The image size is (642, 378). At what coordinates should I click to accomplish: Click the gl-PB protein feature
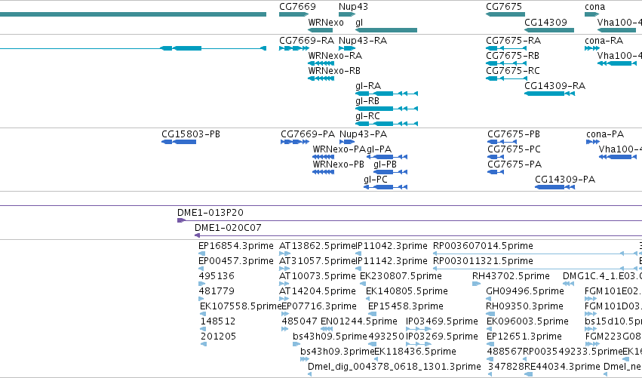[x=391, y=172]
